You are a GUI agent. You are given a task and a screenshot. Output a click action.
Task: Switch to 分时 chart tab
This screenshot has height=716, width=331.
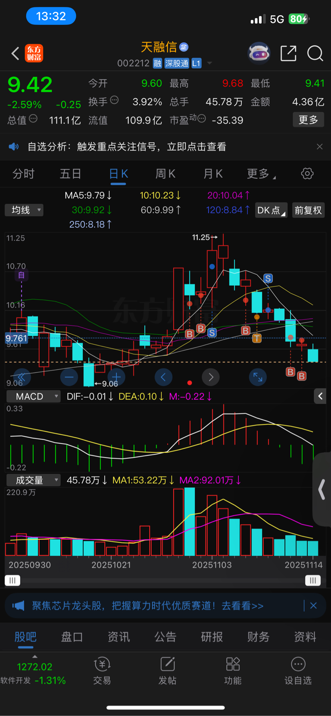[23, 174]
